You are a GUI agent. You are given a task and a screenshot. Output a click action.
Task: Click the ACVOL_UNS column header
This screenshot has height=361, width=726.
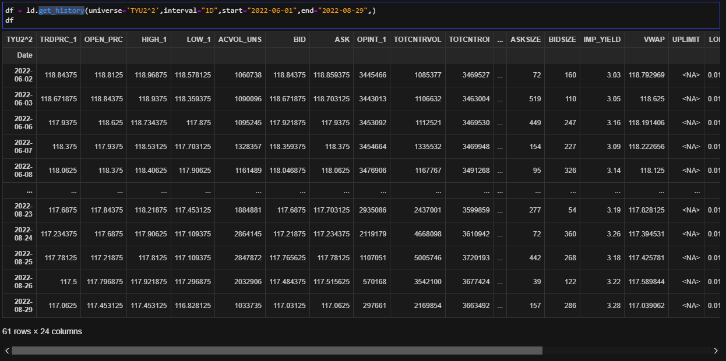click(240, 40)
